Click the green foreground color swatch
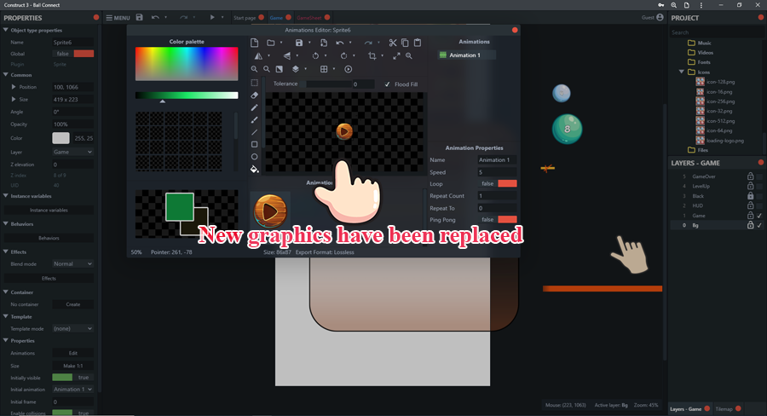The width and height of the screenshot is (767, 416). click(179, 206)
